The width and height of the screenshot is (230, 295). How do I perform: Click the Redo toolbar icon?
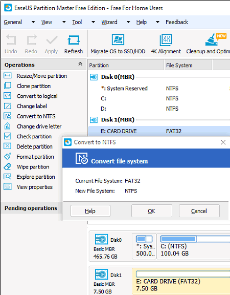(31, 40)
